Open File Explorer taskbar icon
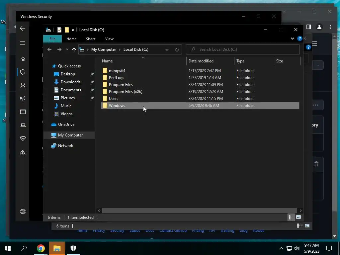The image size is (340, 255). coord(57,248)
